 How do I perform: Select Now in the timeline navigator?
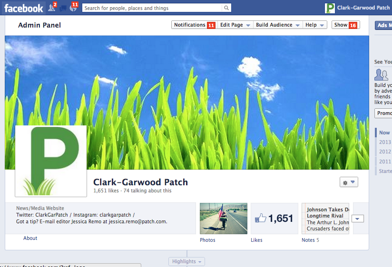coord(384,133)
